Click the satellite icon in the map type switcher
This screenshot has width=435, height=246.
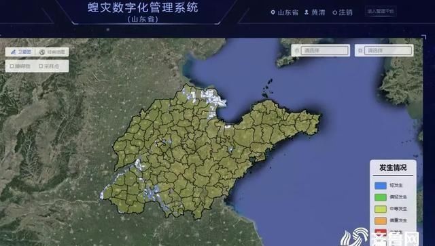coord(13,52)
